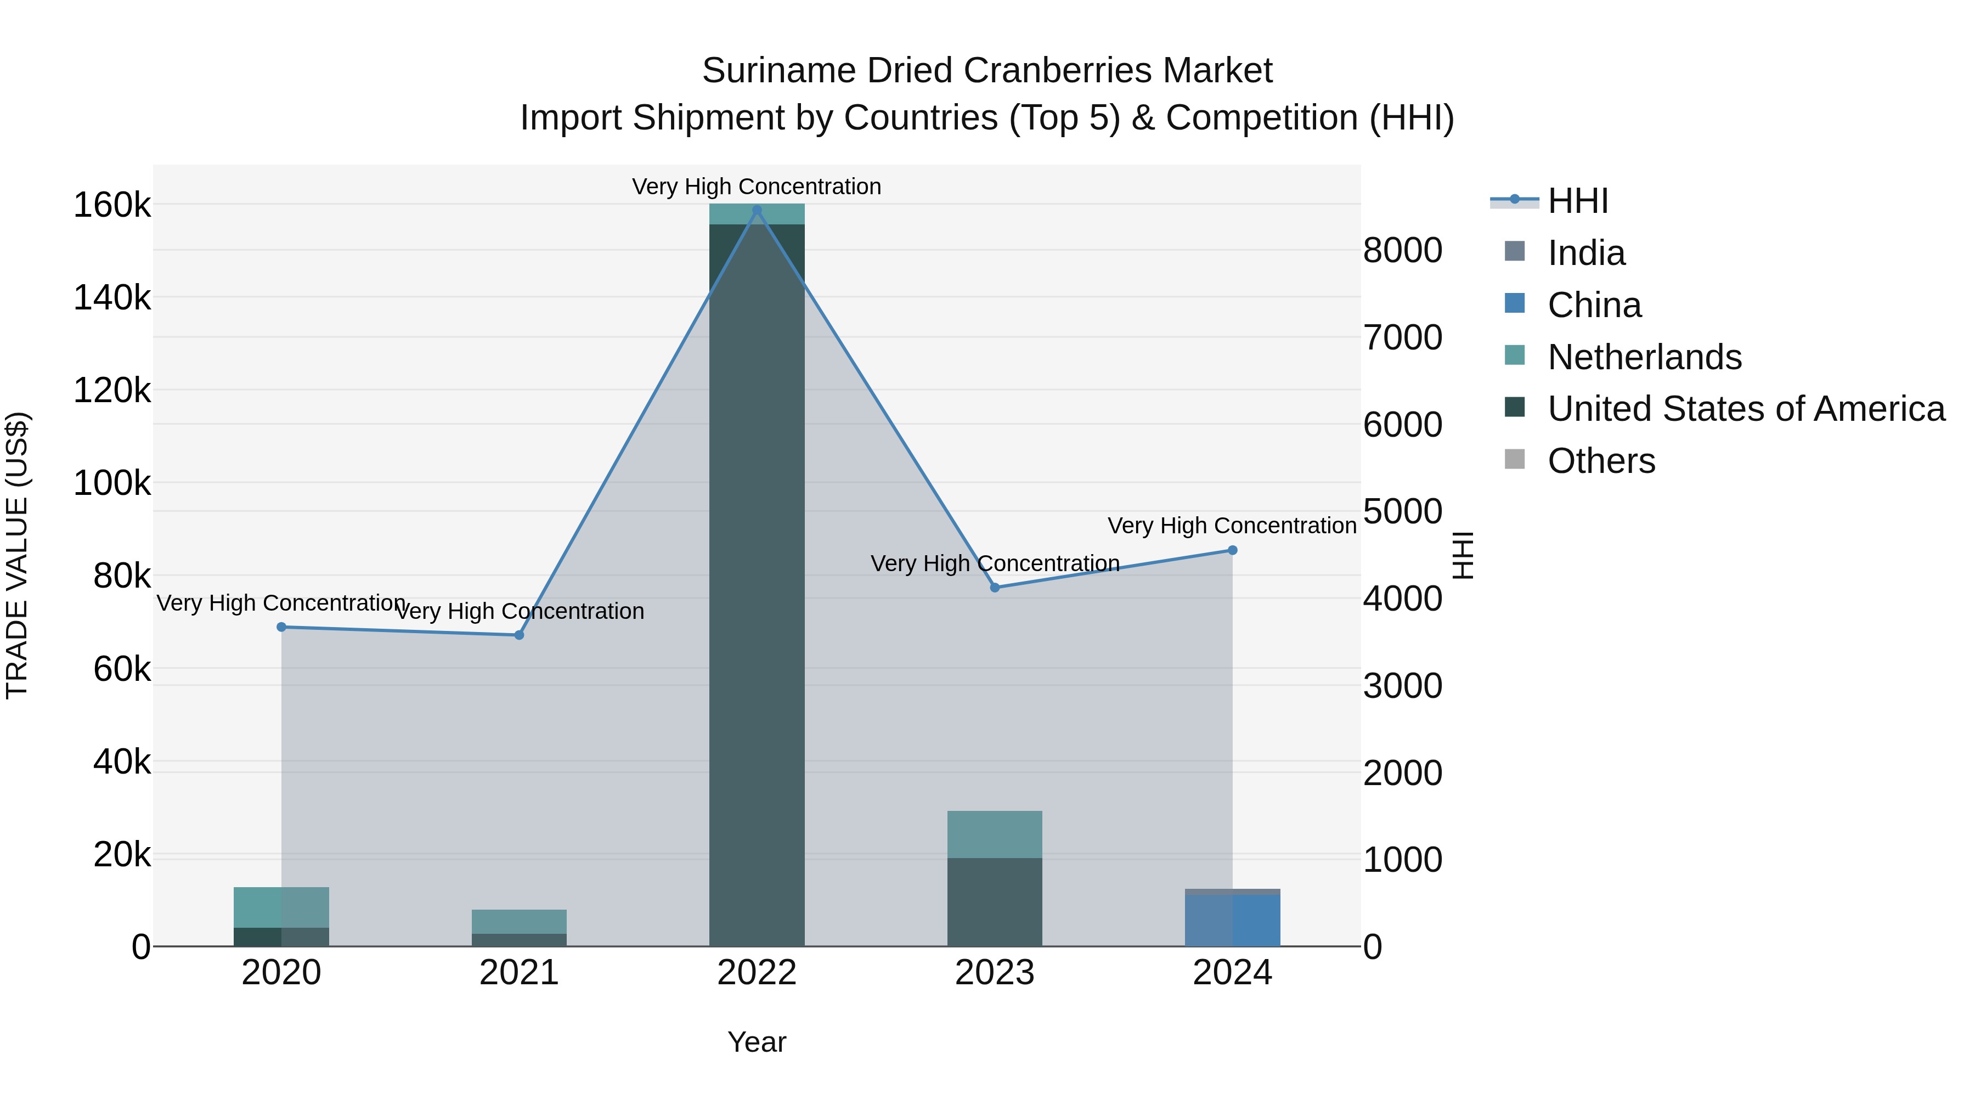Click the USA dark green legend swatch

(x=1515, y=407)
